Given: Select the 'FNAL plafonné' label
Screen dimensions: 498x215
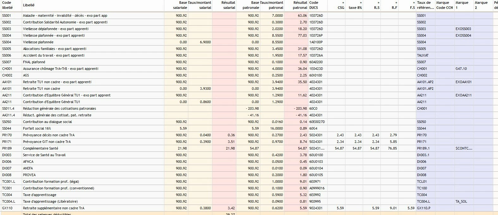Looking at the screenshot, I should click(34, 62).
